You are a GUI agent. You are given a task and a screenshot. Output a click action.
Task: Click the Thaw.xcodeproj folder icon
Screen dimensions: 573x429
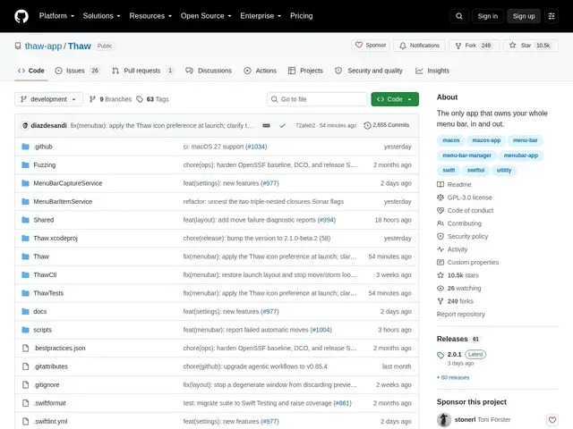tap(25, 239)
